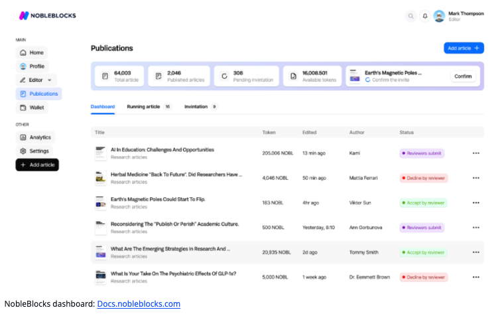Screen dimensions: 496x318
Task: Open Settings in the sidebar
Action: coord(34,151)
